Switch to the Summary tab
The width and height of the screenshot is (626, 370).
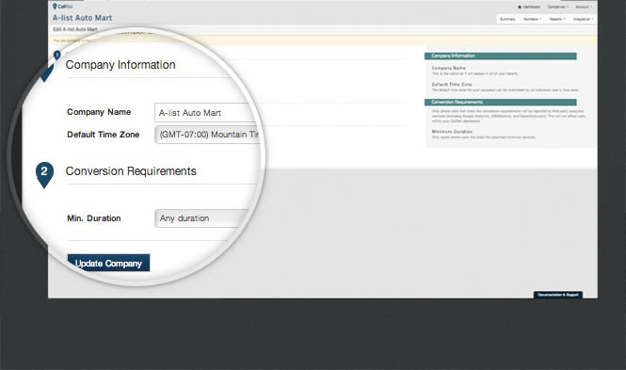point(507,19)
